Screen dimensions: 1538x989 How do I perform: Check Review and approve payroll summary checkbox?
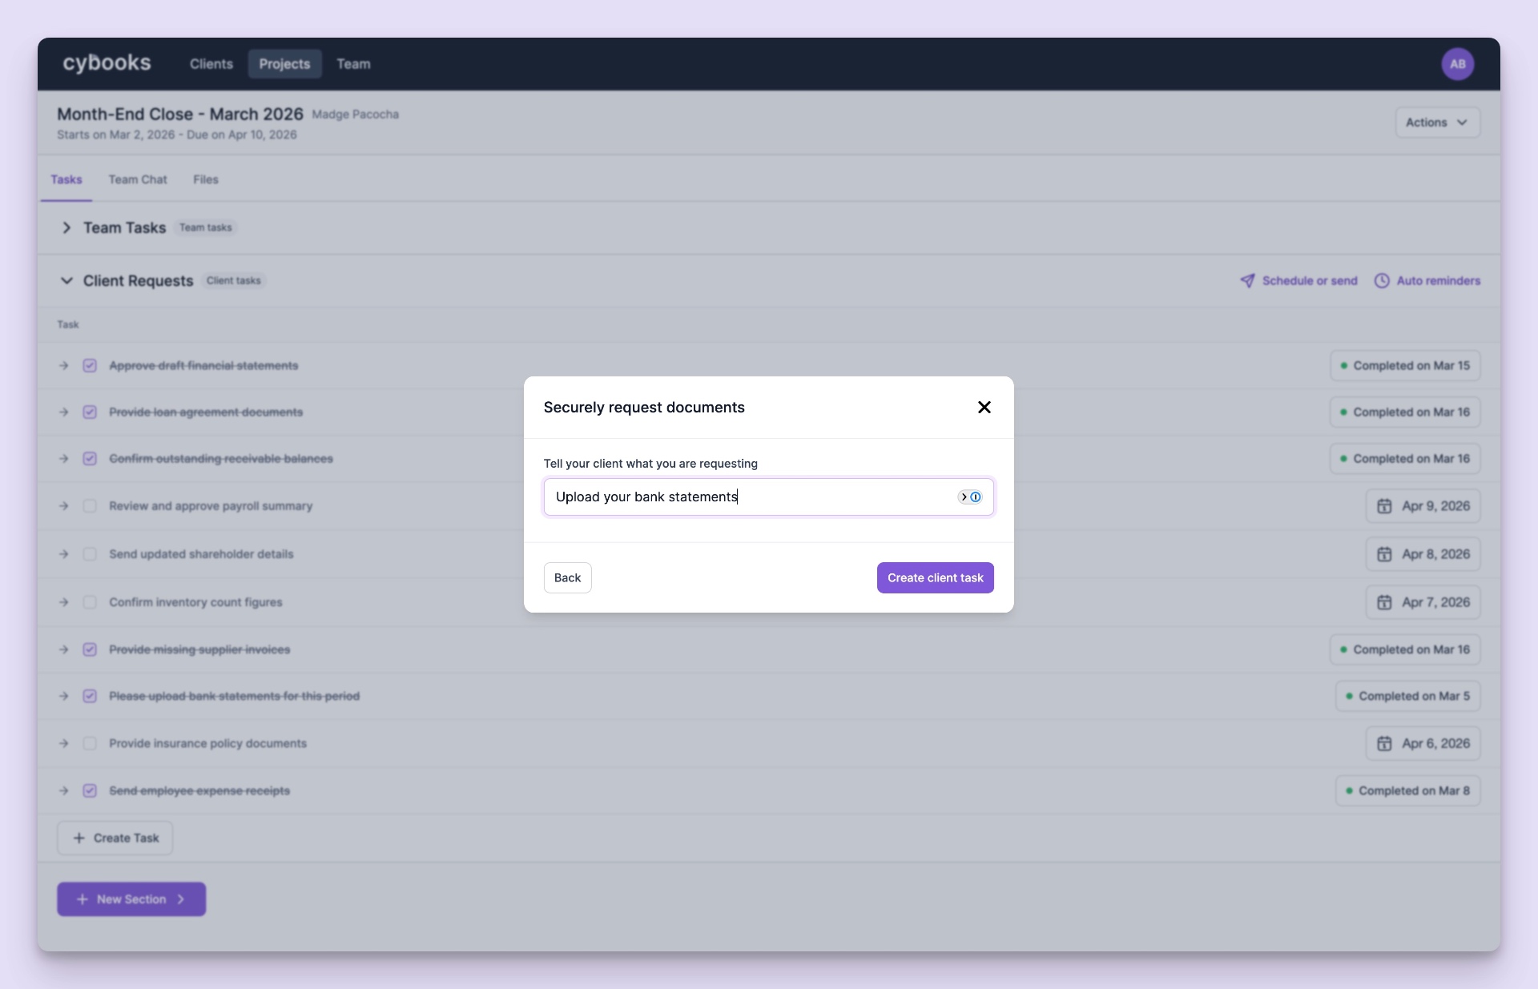point(90,506)
